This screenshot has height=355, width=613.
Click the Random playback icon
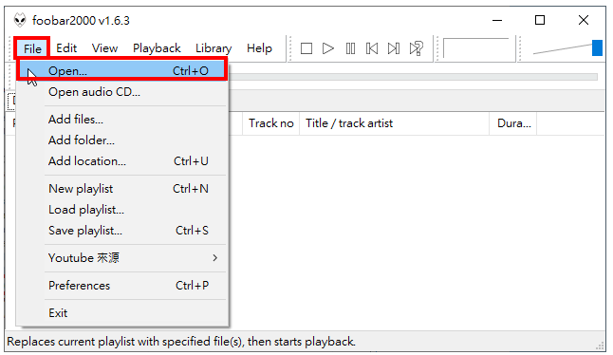[417, 48]
